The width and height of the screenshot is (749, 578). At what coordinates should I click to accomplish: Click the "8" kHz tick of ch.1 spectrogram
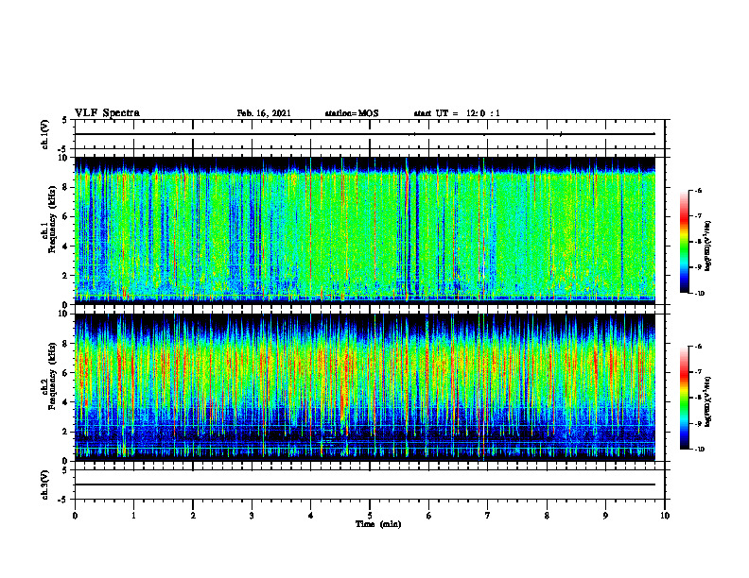66,187
